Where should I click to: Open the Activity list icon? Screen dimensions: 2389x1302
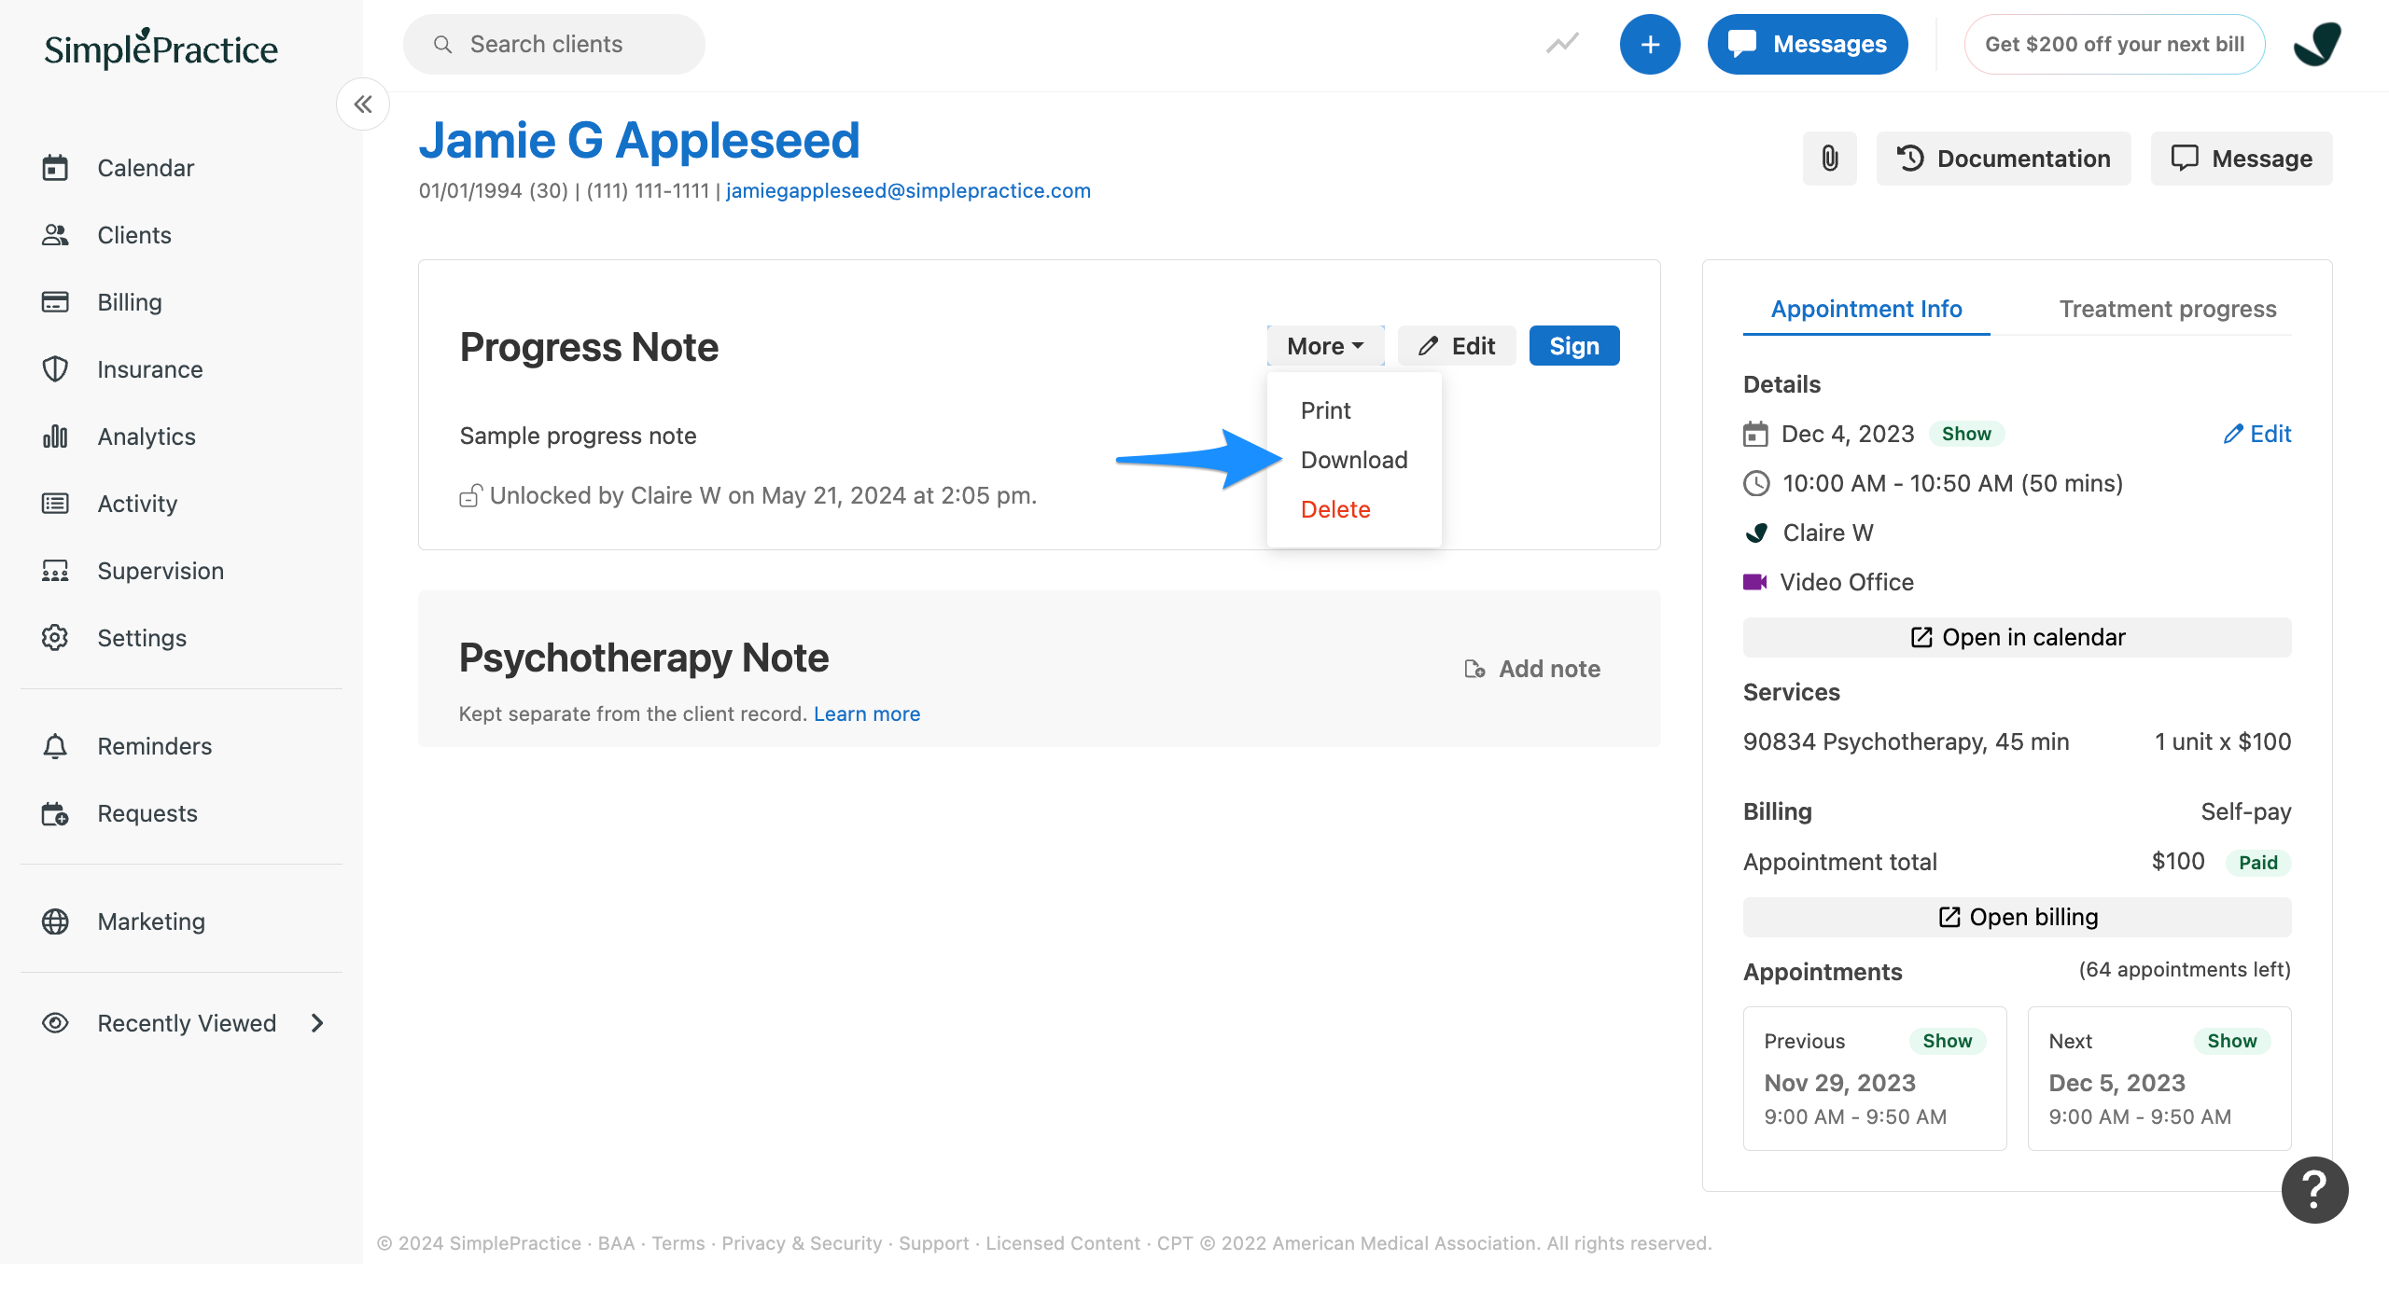pos(55,504)
